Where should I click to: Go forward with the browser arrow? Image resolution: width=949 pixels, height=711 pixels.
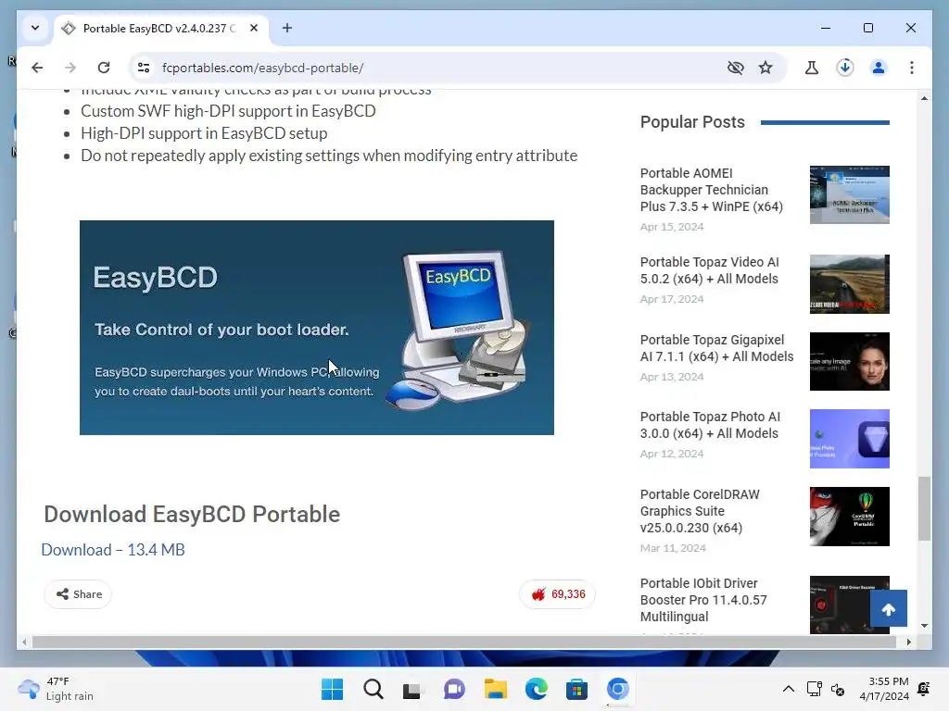click(x=70, y=68)
